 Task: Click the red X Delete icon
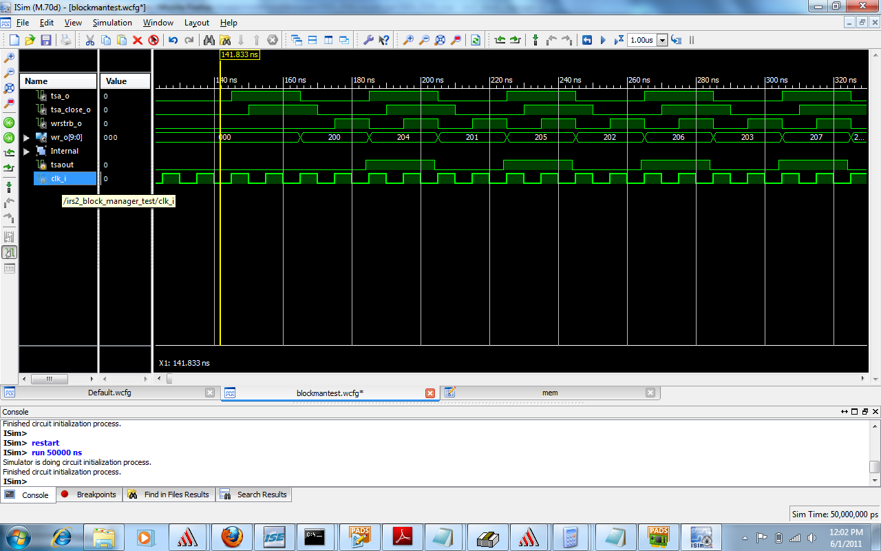[138, 40]
